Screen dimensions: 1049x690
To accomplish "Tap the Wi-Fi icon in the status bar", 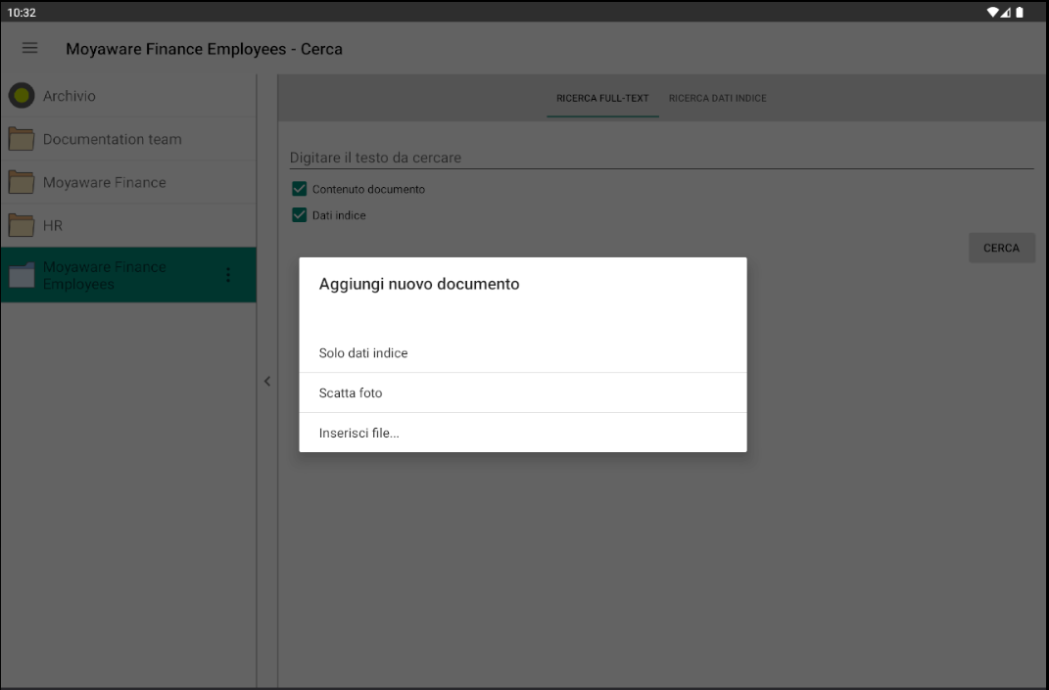I will point(993,12).
